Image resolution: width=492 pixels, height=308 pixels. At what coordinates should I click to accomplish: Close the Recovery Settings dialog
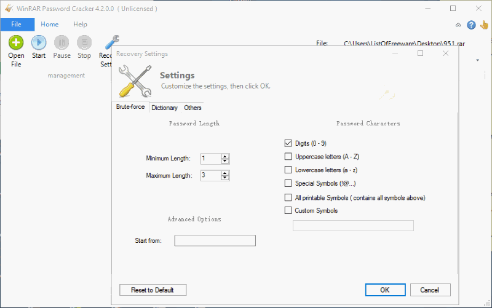click(445, 53)
